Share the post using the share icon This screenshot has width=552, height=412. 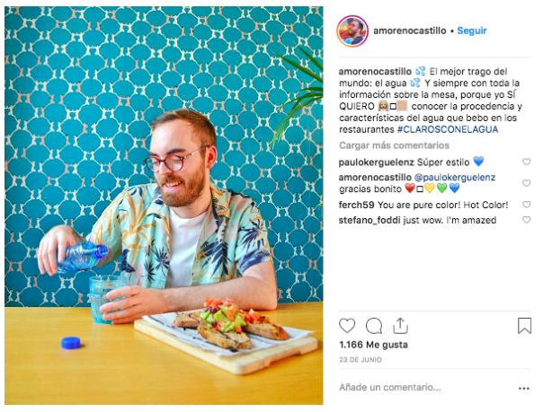pyautogui.click(x=400, y=326)
